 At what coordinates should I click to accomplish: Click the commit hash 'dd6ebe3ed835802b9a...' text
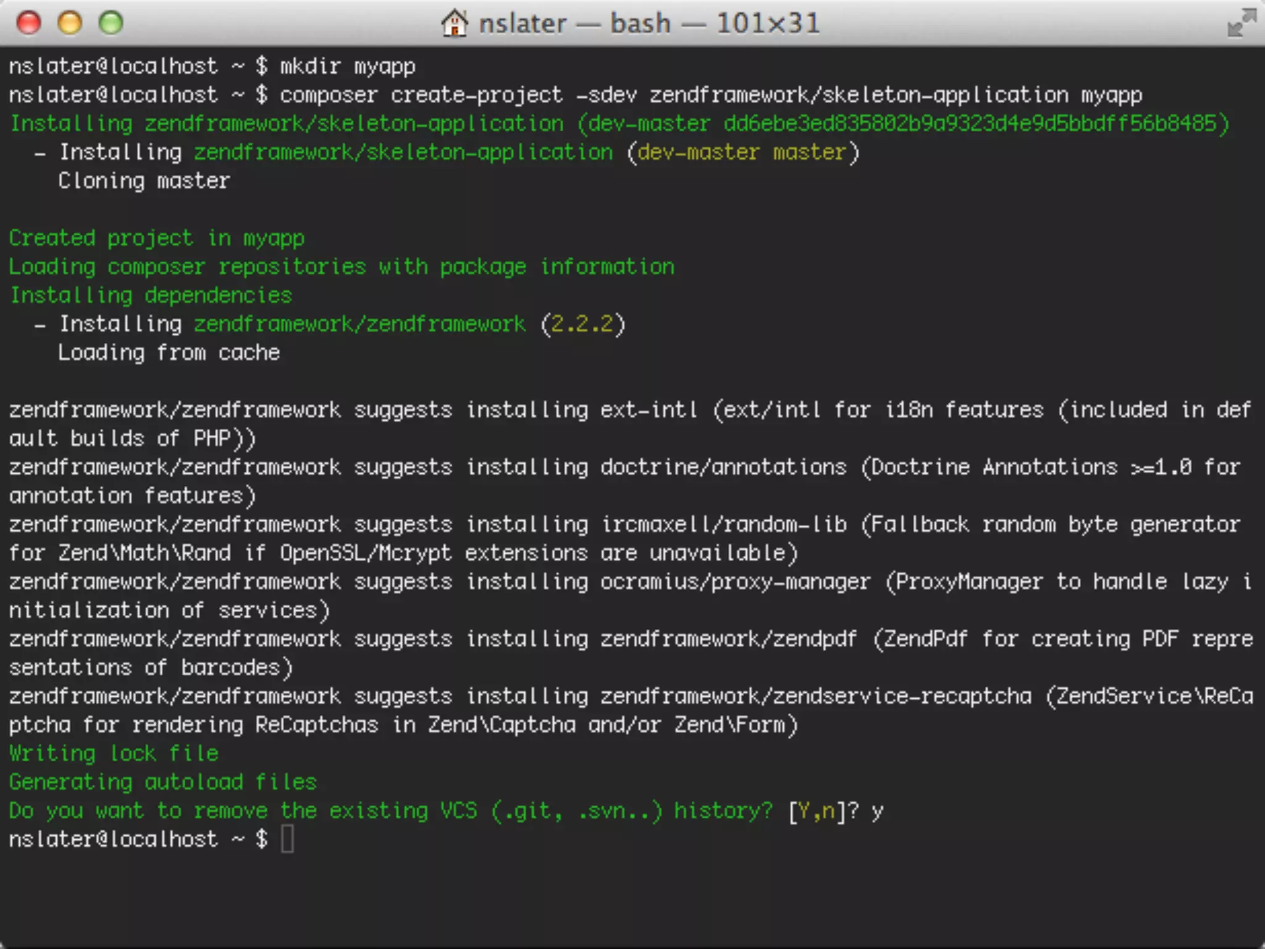[x=970, y=124]
